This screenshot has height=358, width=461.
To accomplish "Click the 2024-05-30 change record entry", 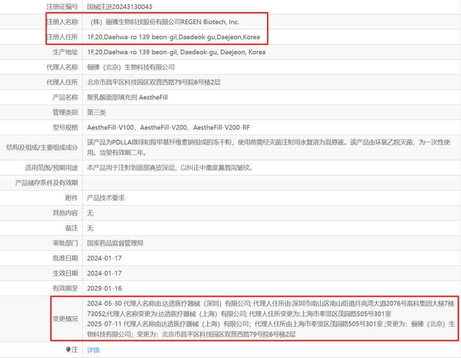I will click(x=271, y=308).
